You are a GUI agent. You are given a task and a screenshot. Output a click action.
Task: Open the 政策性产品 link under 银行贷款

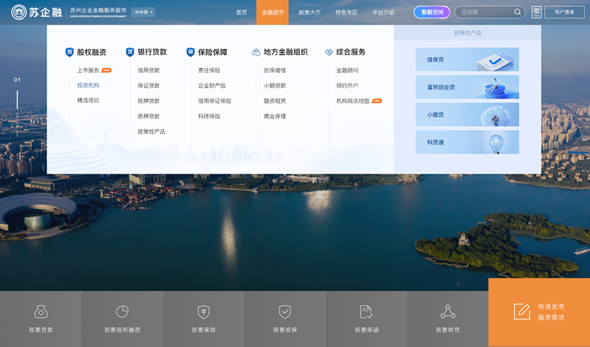click(151, 131)
